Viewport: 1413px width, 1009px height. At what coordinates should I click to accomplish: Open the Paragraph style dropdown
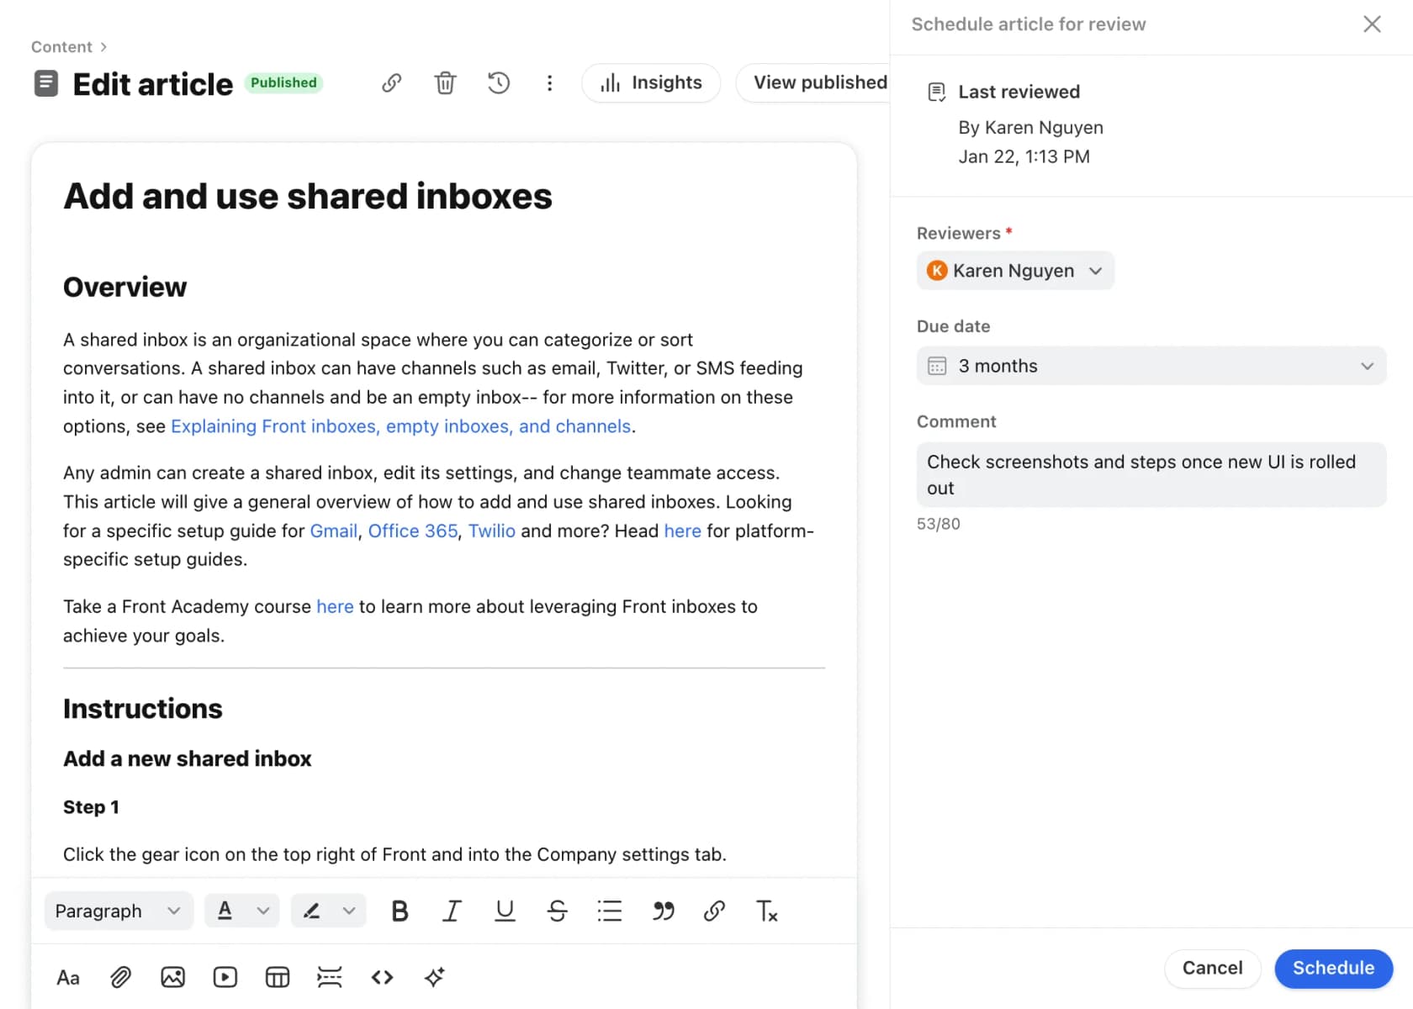coord(119,911)
